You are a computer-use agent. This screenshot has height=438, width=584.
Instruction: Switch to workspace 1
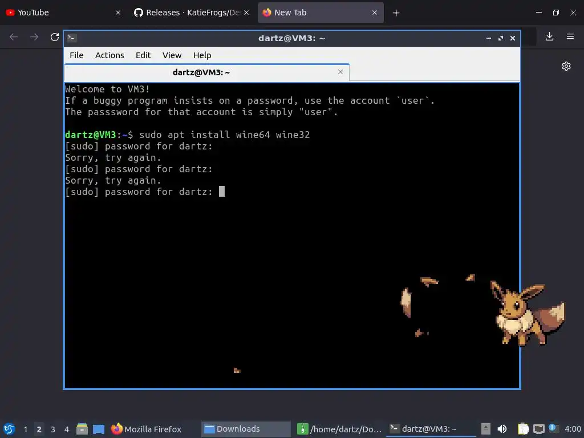[x=25, y=429]
